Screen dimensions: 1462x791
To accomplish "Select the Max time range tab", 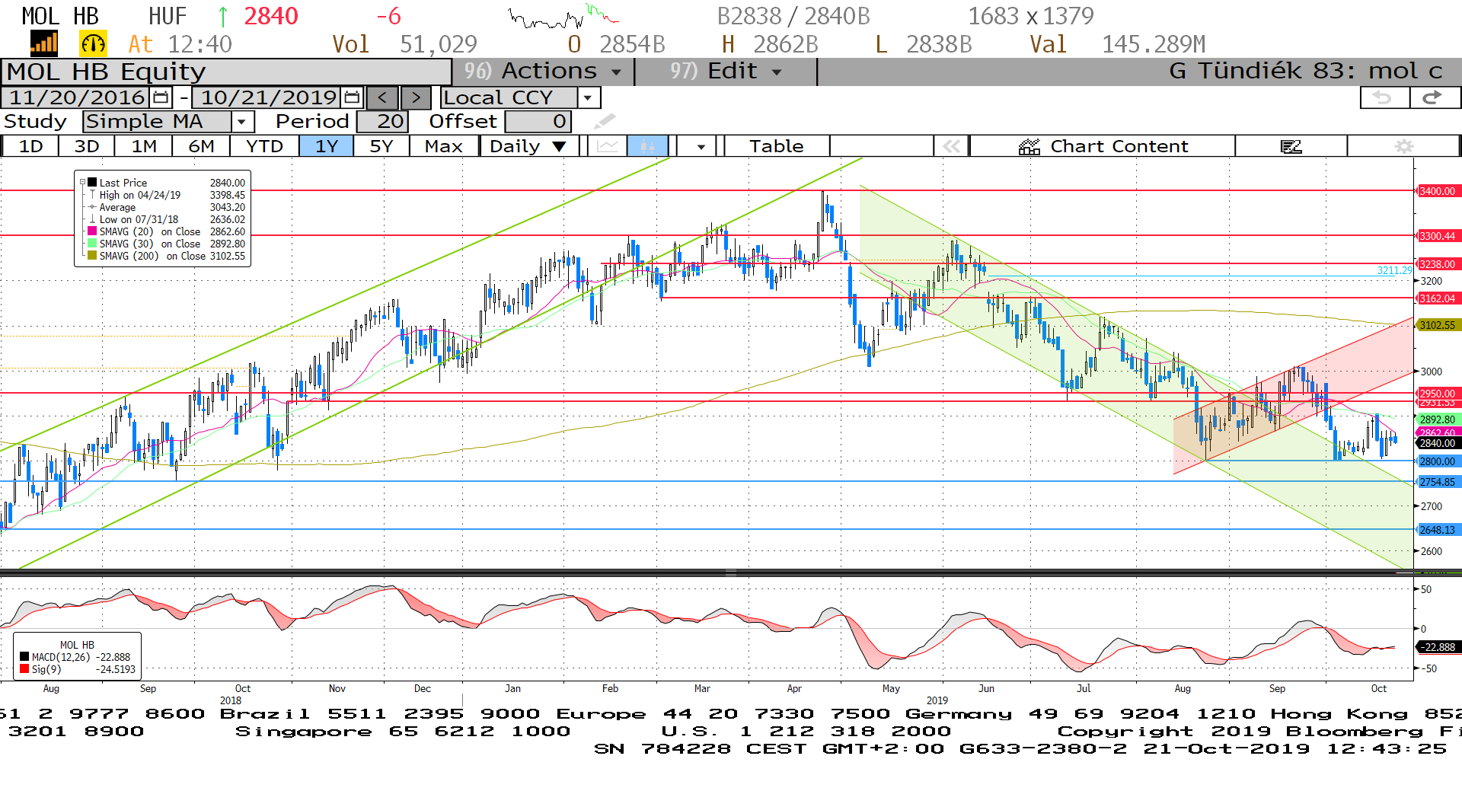I will tap(444, 146).
